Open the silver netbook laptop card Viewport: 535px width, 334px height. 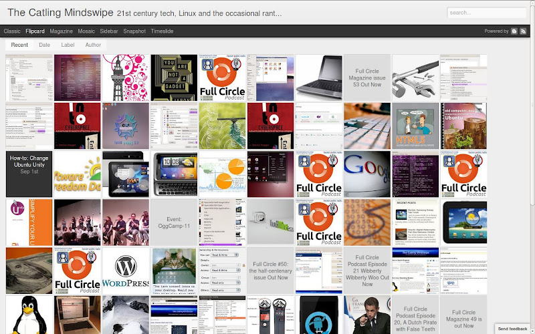click(319, 77)
